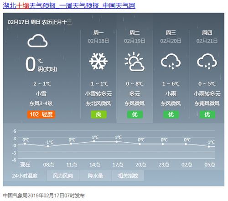Click the 14点 axis label

point(95,165)
